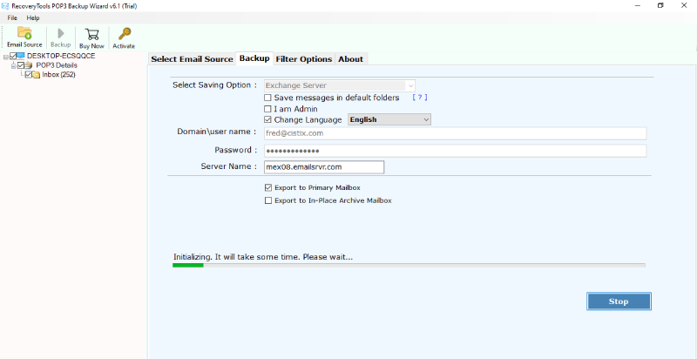Switch to the Filter Options tab
697x359 pixels.
[303, 59]
